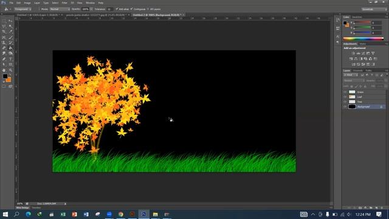Screen dimensions: 389x219
Task: Hide the Grass layer
Action: [x=345, y=92]
